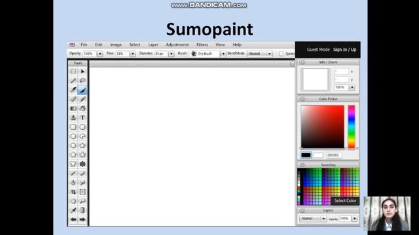Click the Undo left arrow
The width and height of the screenshot is (419, 235).
[x=73, y=219]
